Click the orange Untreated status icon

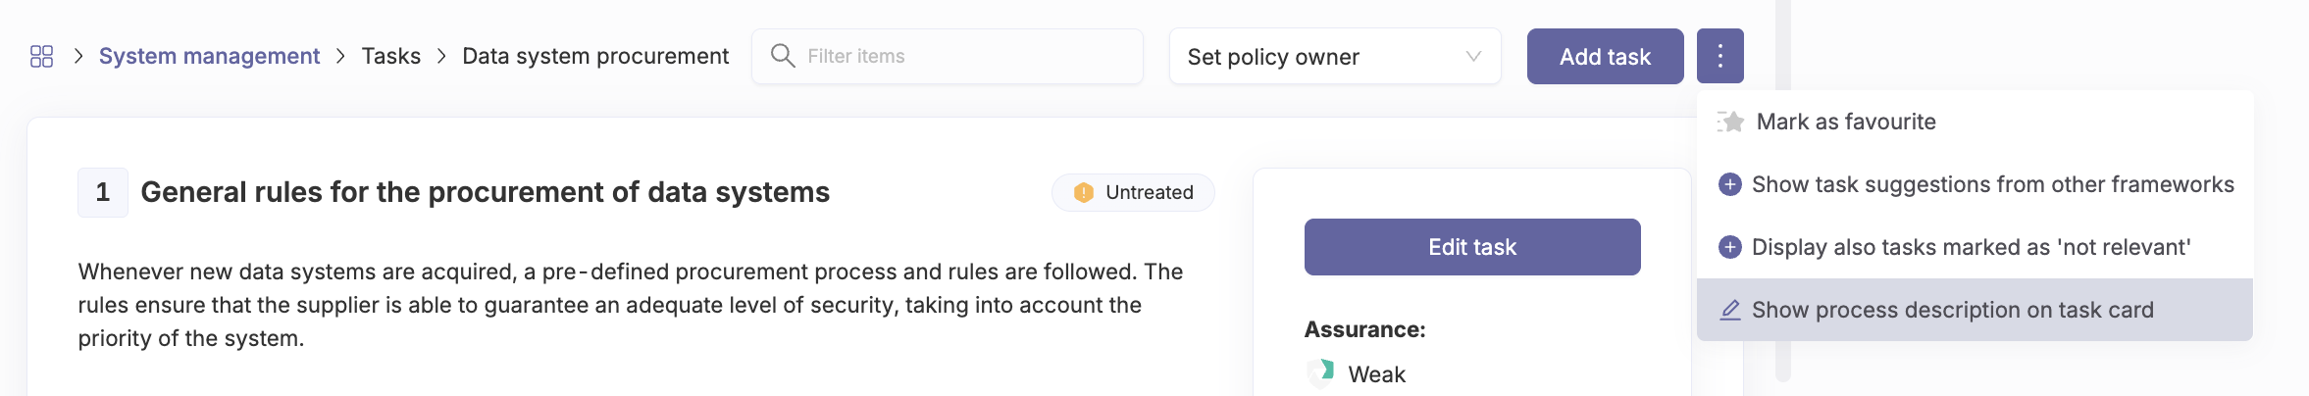coord(1083,192)
